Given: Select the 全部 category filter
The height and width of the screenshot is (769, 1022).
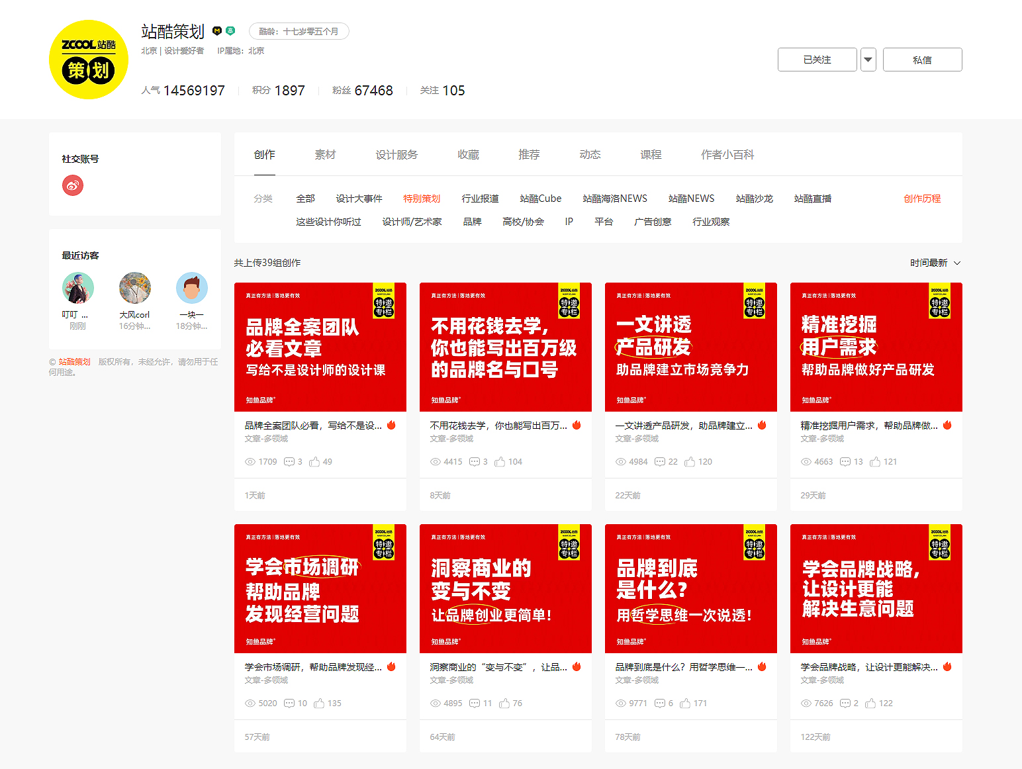Looking at the screenshot, I should click(x=306, y=199).
